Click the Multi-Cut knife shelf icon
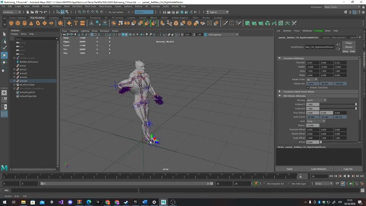Image resolution: width=366 pixels, height=206 pixels. point(225,23)
